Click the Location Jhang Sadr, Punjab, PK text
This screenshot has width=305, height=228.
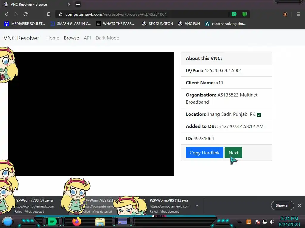pos(220,114)
